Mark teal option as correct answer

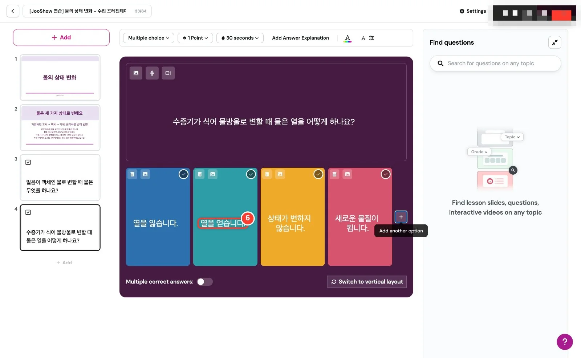[251, 174]
